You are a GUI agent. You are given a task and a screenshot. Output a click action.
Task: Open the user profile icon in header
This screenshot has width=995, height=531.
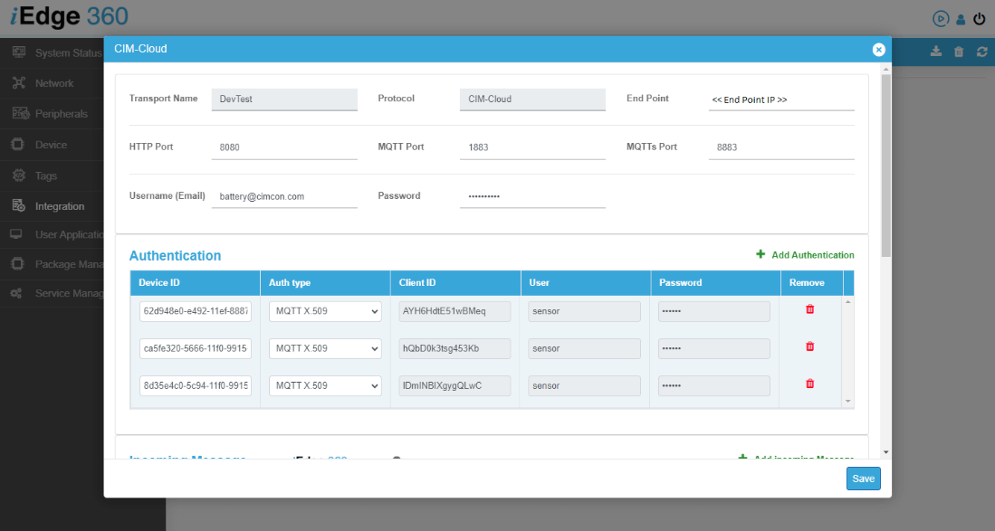point(962,18)
